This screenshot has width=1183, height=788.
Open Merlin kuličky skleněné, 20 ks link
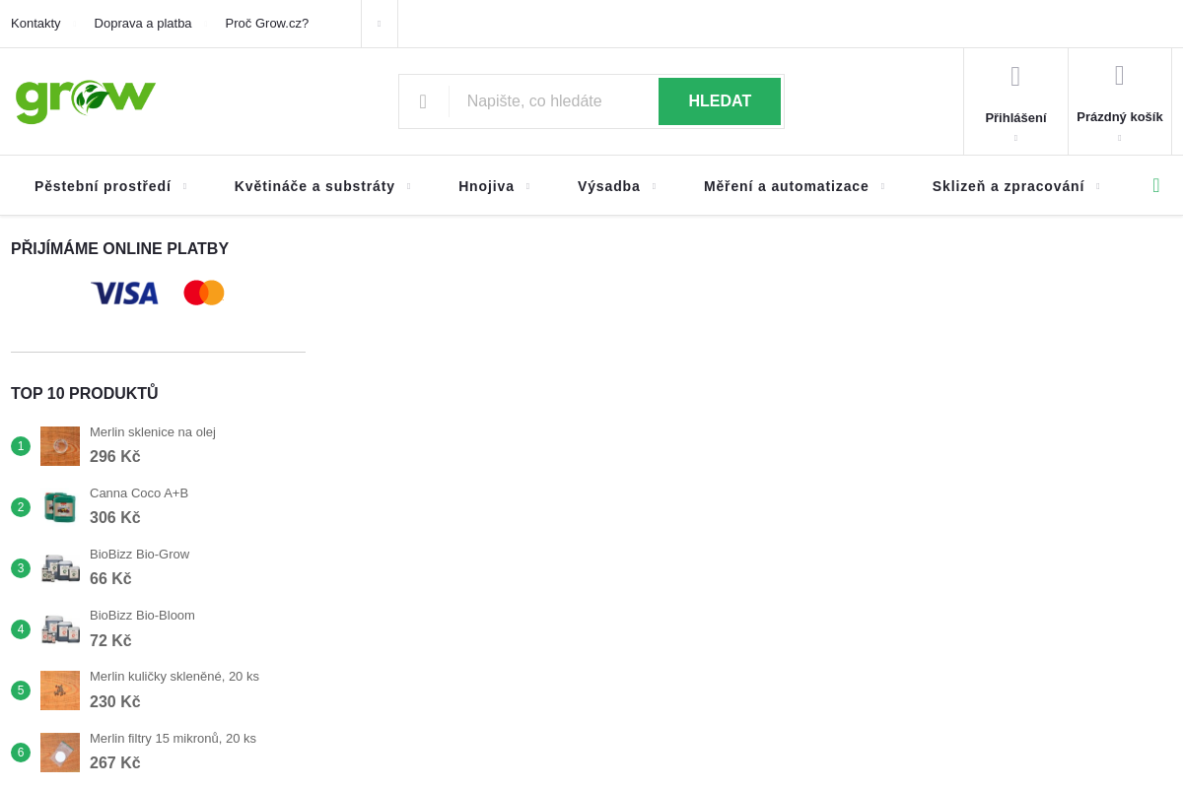pyautogui.click(x=174, y=677)
